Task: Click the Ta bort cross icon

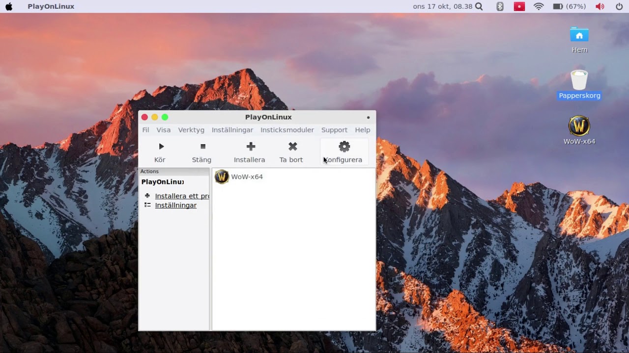Action: tap(293, 147)
